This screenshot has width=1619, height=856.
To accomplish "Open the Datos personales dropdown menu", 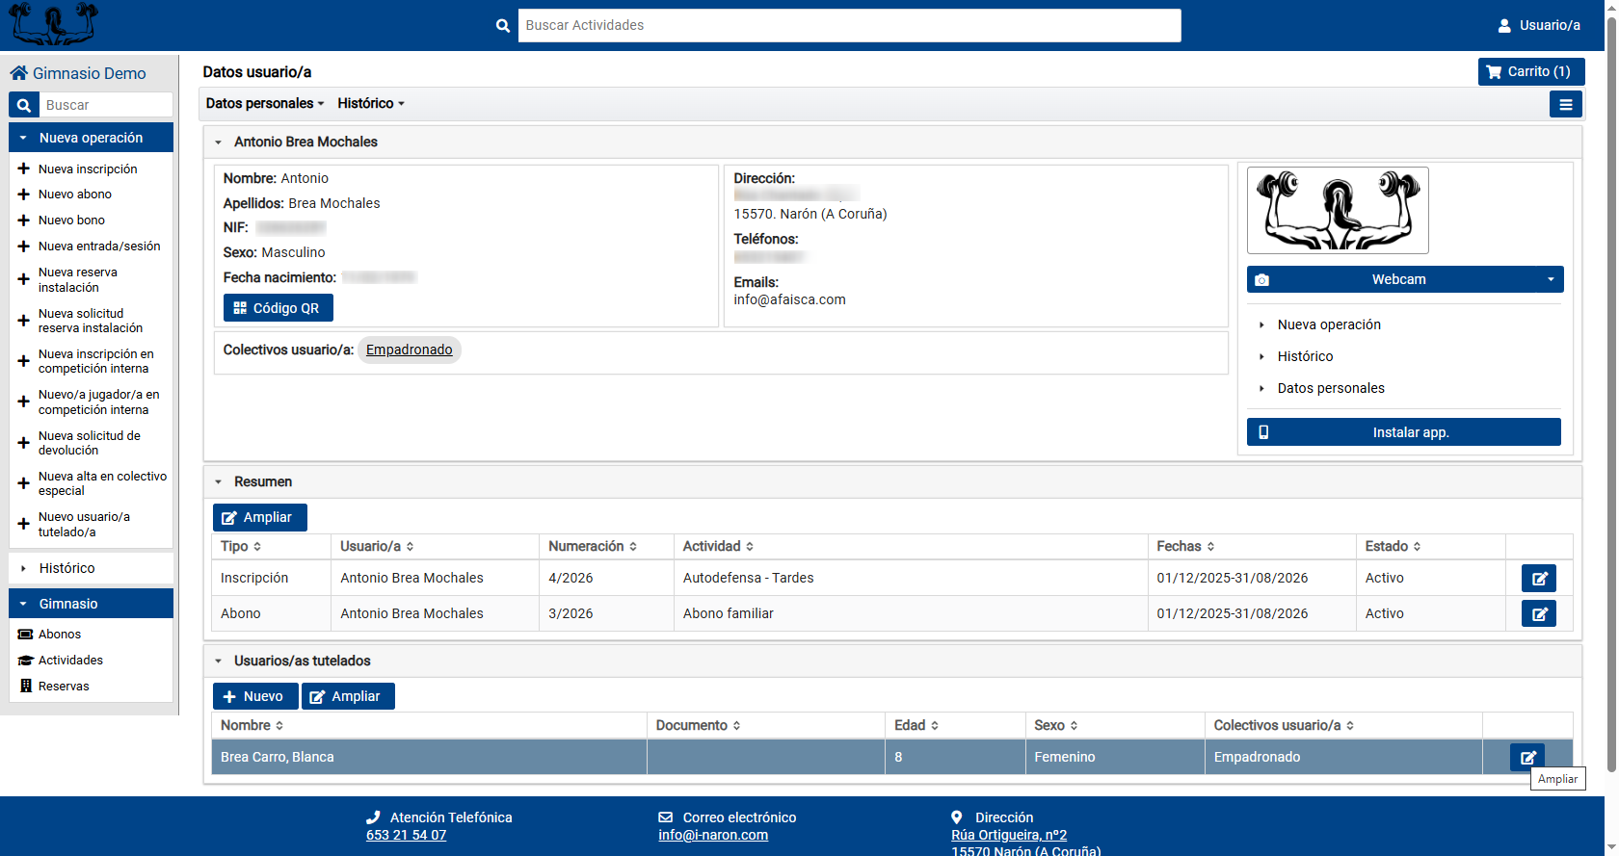I will [264, 103].
